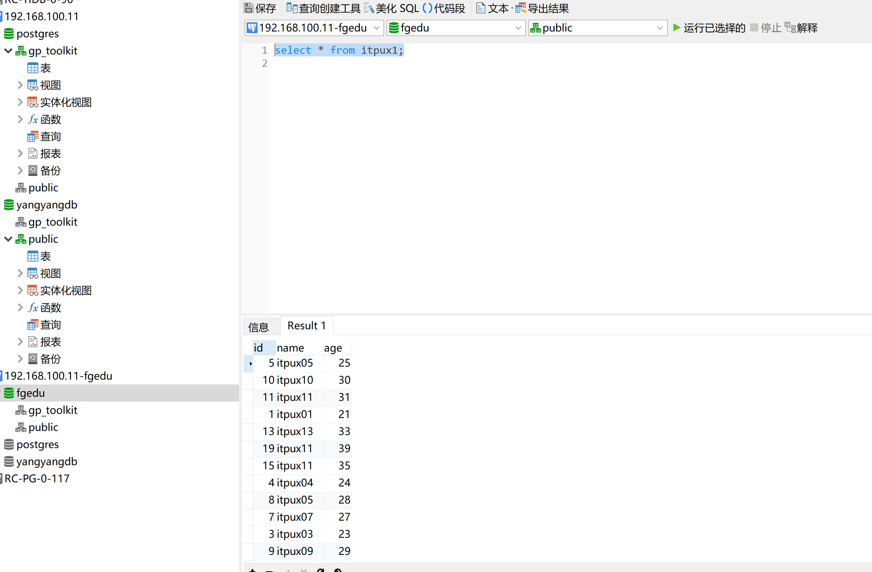This screenshot has height=572, width=872.
Task: Click the 函数 fx icon under expanded gp_toolkit
Action: tap(33, 119)
